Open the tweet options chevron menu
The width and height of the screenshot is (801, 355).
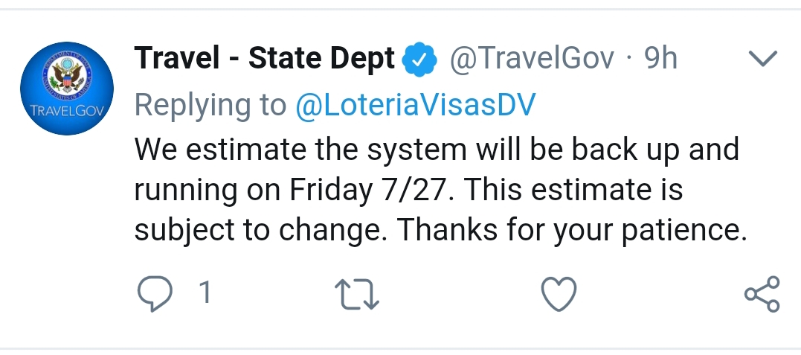(x=763, y=59)
